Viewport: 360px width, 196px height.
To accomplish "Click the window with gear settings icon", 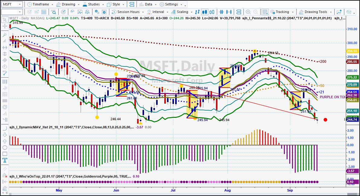I will pyautogui.click(x=104, y=12).
